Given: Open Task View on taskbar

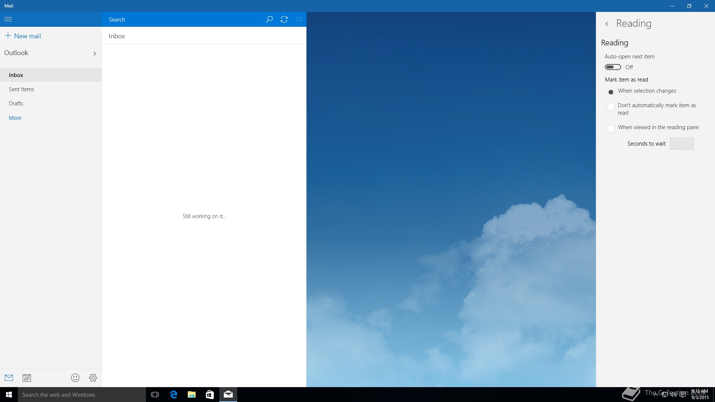Looking at the screenshot, I should pyautogui.click(x=155, y=395).
